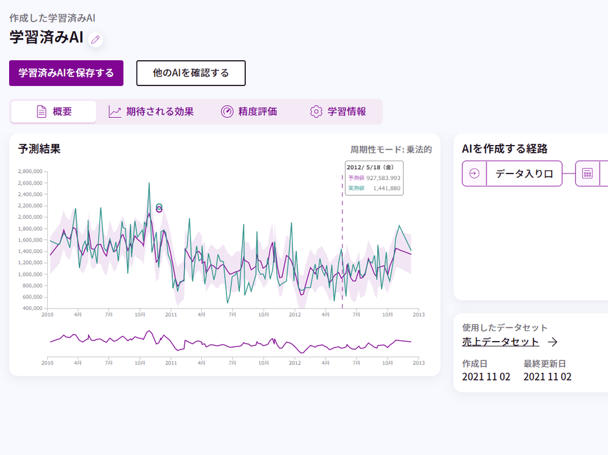Screen dimensions: 608x455
Task: Click the document icon on 概要 tab
Action: [x=41, y=111]
